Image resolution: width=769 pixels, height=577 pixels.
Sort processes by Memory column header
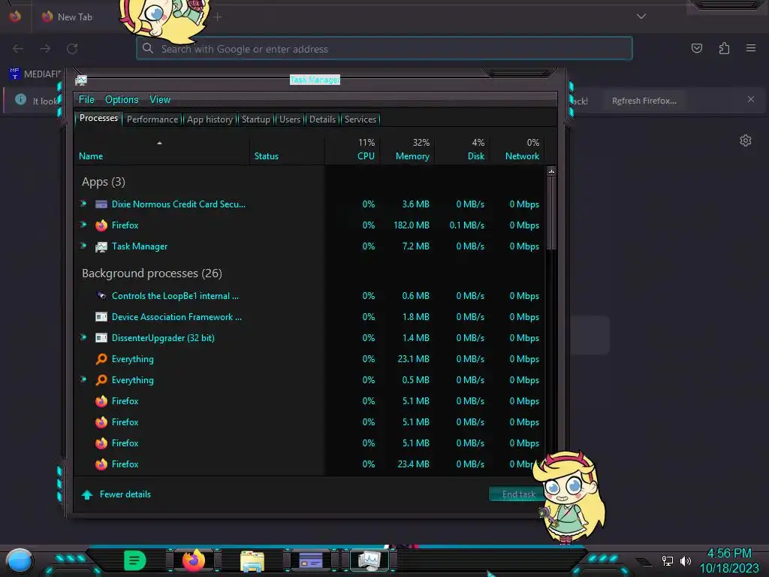tap(406, 150)
